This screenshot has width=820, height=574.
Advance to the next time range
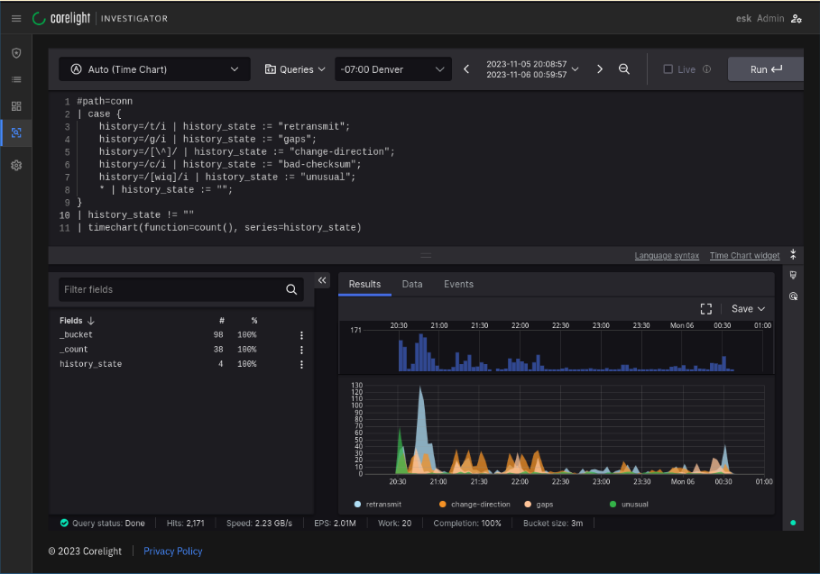(600, 69)
